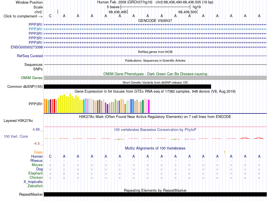The width and height of the screenshot is (267, 201).
Task: Click the 100 Vert. Cons track label
Action: tap(16, 136)
